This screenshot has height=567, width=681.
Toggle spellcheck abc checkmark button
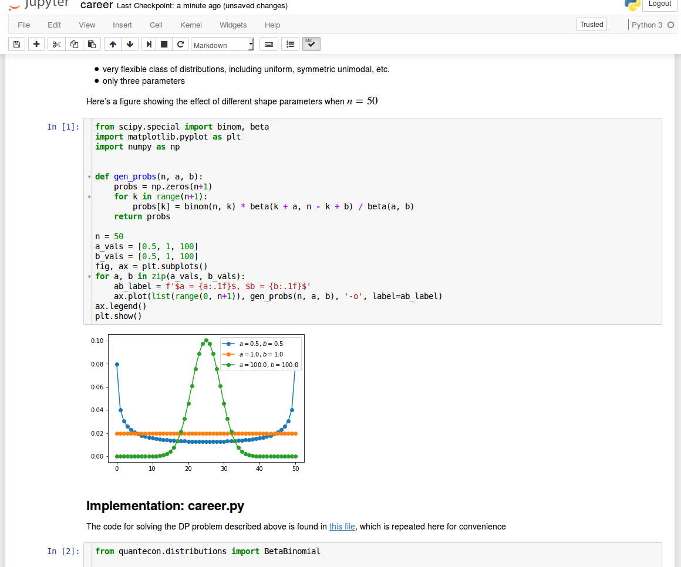point(311,44)
